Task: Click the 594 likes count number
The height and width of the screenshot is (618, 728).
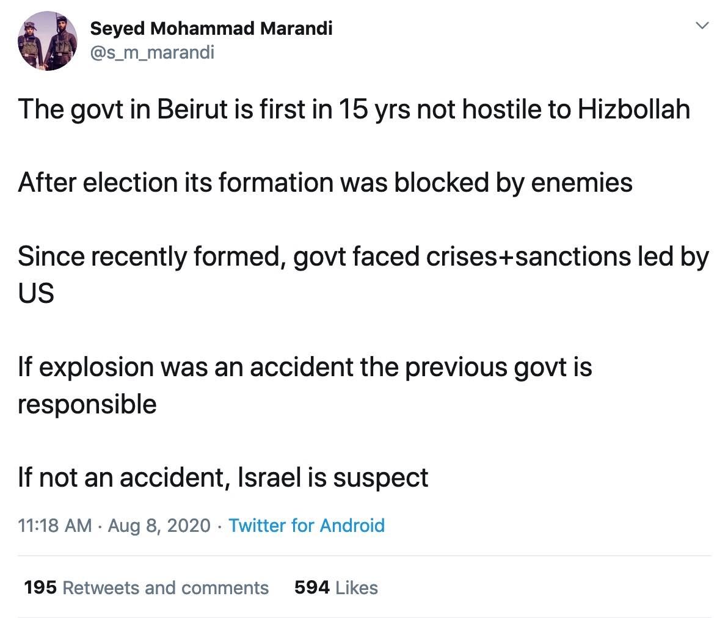Action: [x=312, y=587]
